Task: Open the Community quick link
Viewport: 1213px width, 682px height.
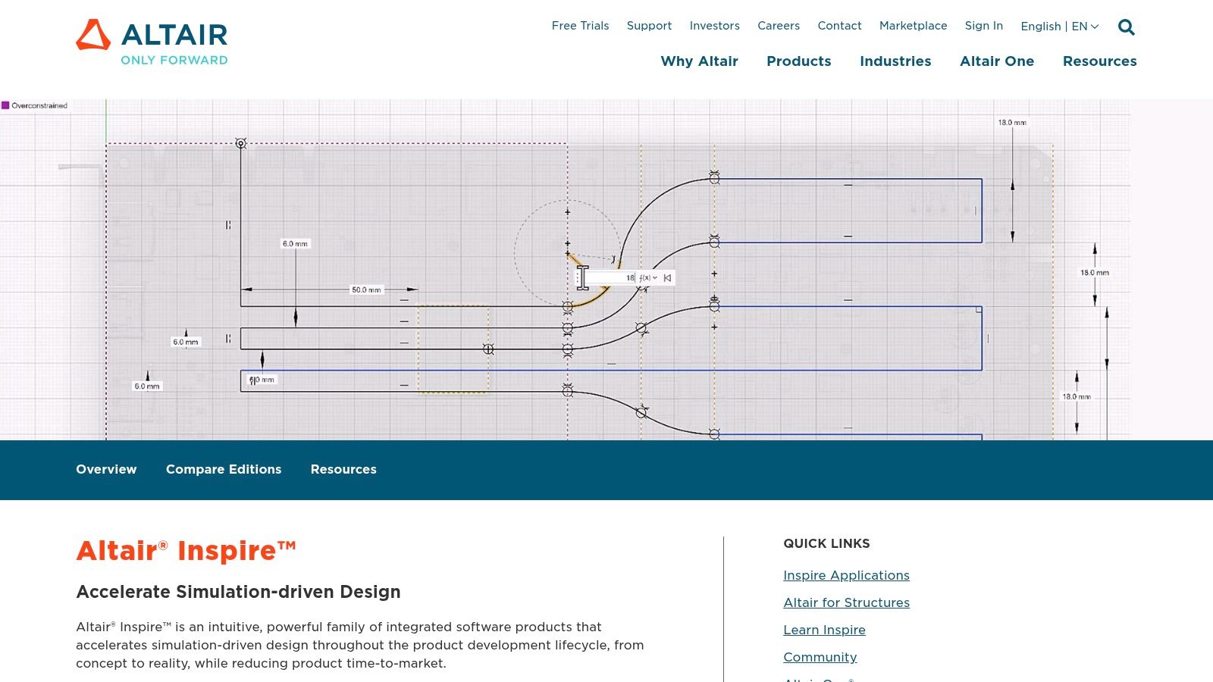Action: tap(820, 658)
